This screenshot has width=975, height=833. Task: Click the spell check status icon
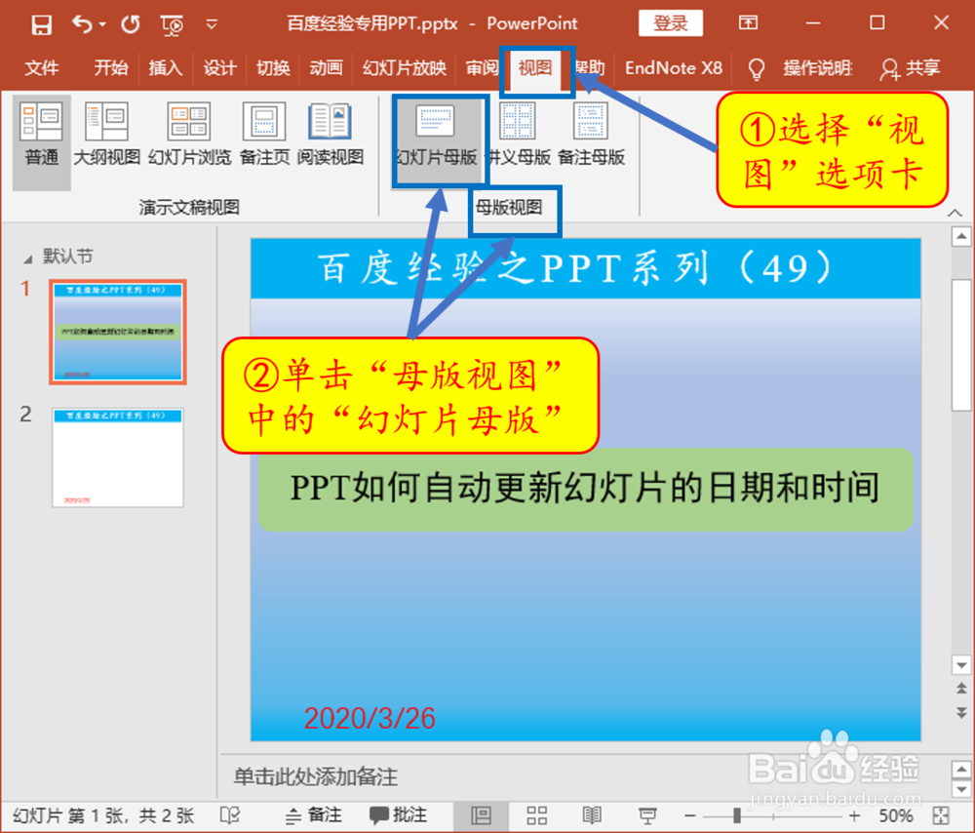coord(230,815)
